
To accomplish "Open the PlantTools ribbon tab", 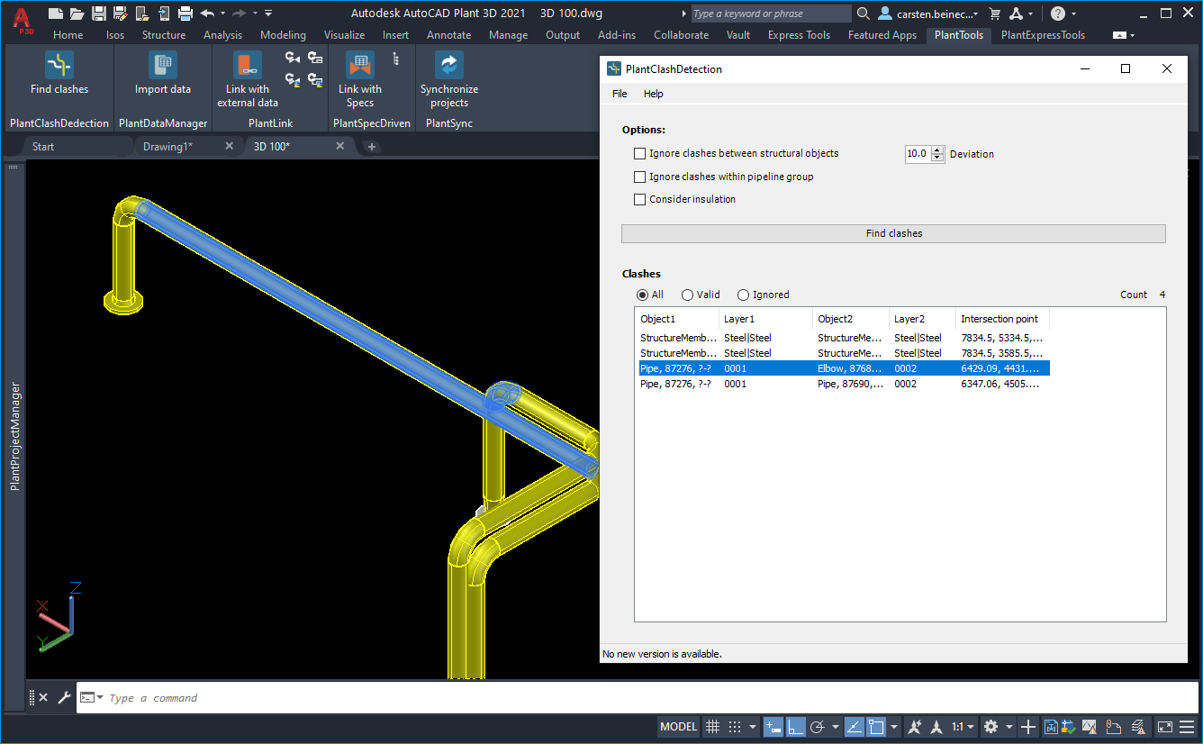I will 959,35.
